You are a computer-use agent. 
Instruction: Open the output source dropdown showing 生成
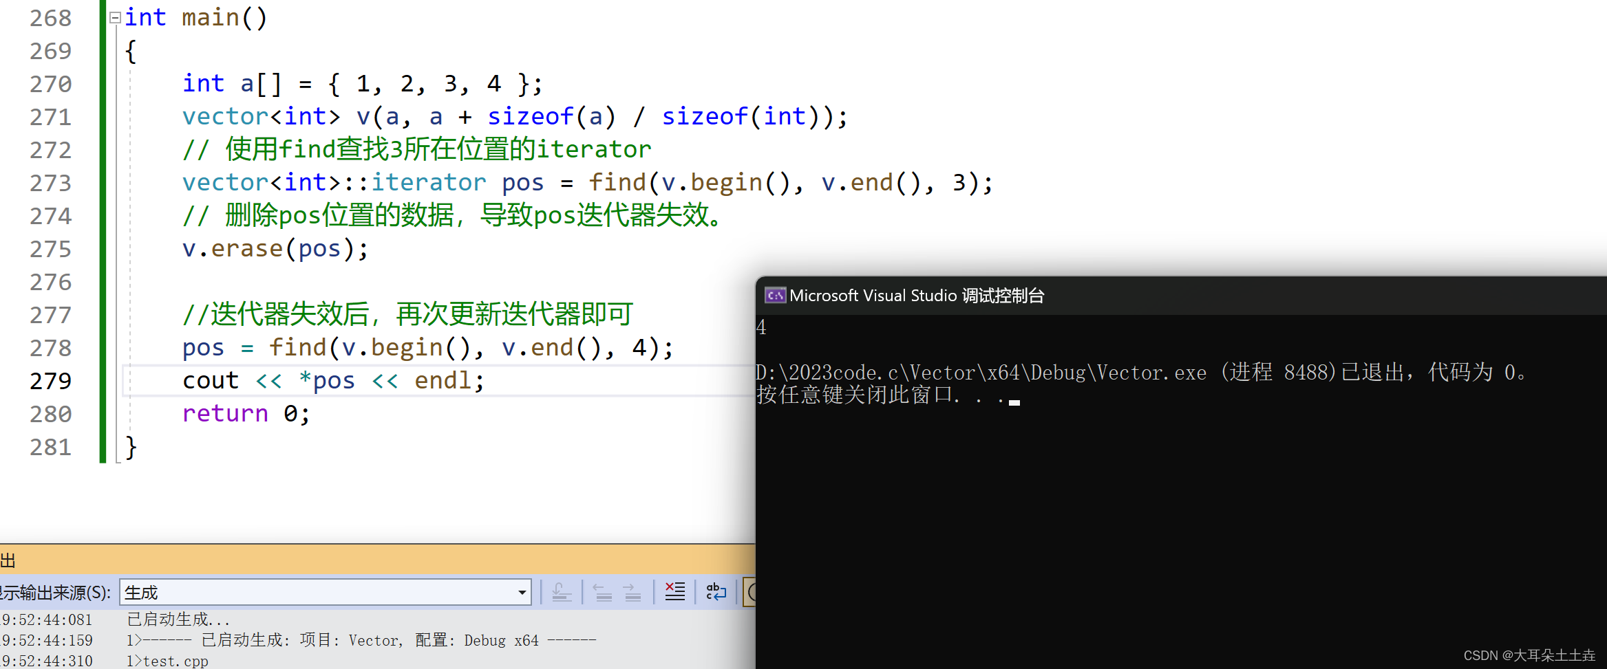326,592
